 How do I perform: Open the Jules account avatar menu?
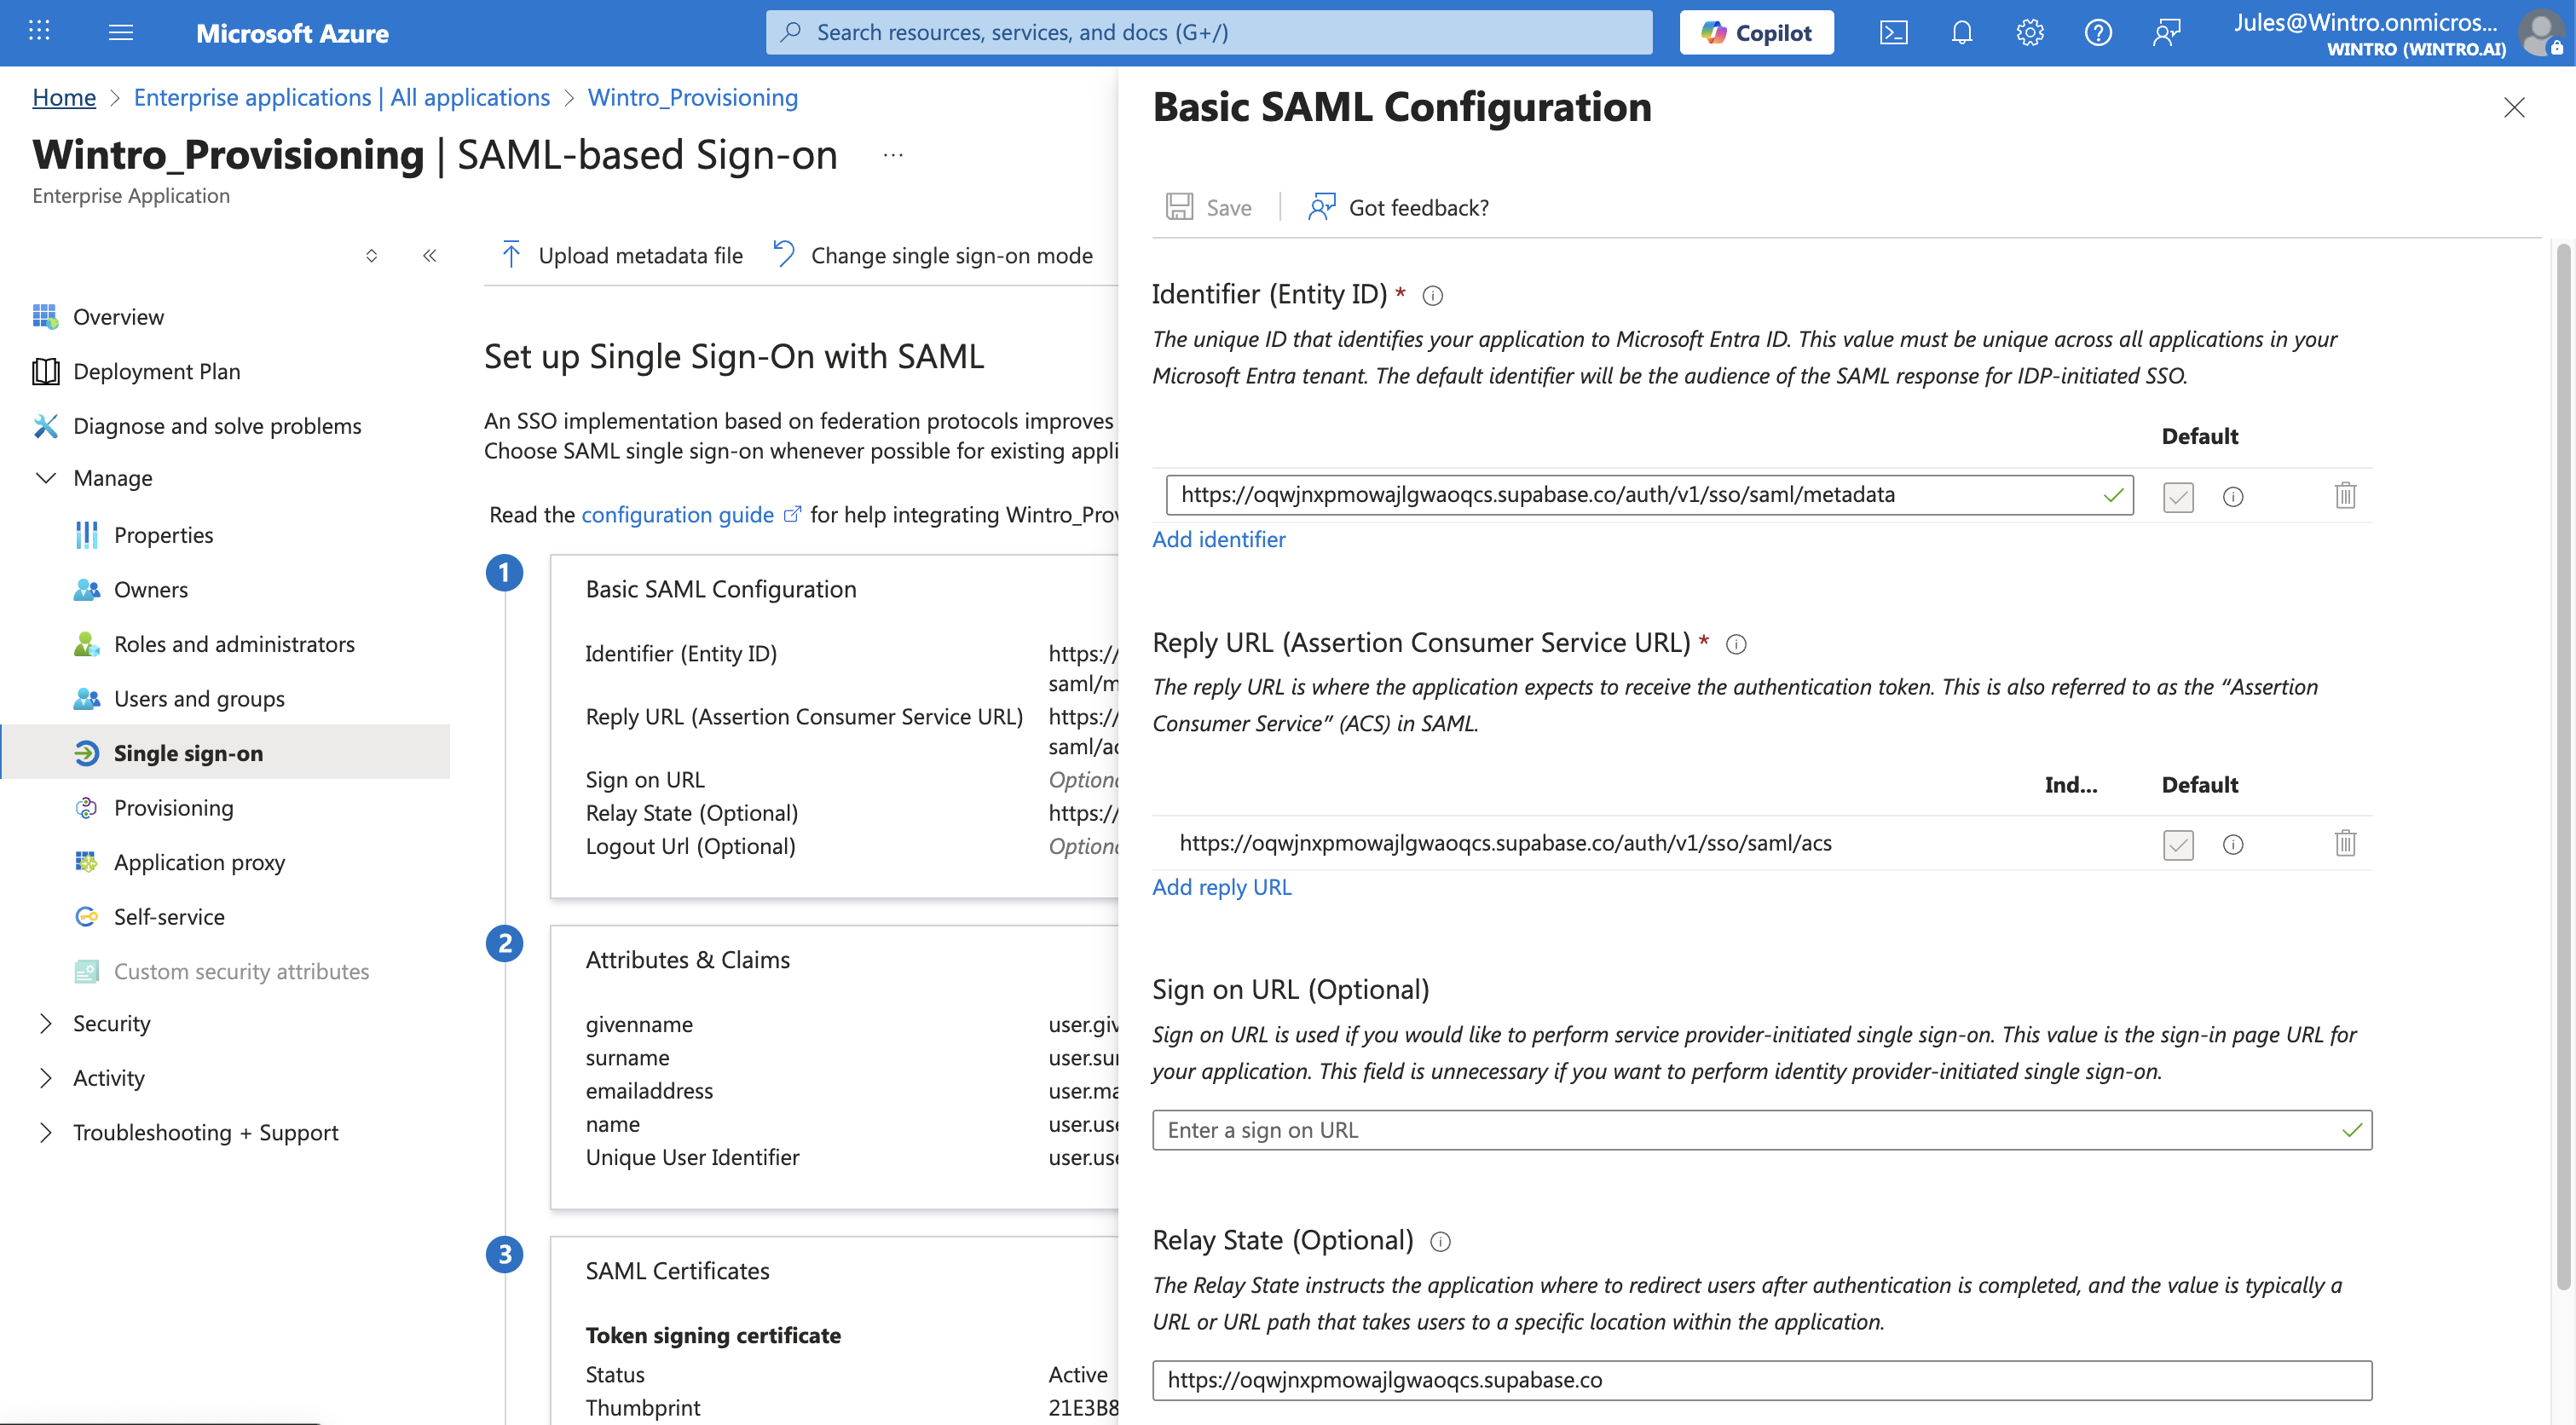[2540, 33]
